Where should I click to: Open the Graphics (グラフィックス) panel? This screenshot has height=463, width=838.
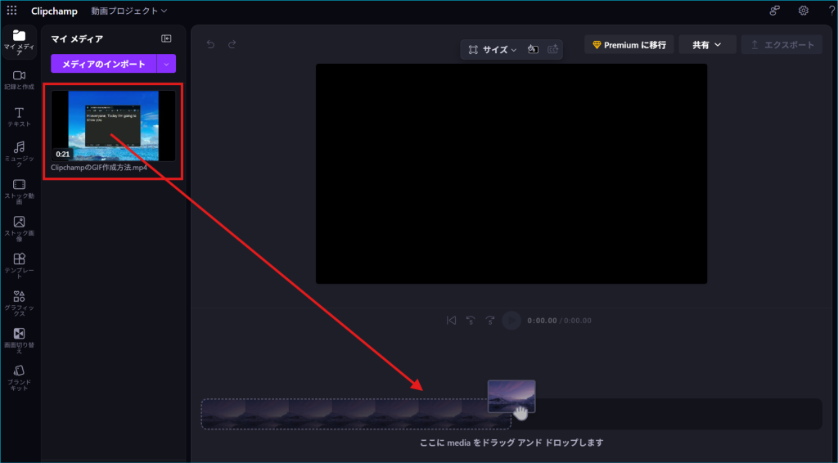click(x=19, y=301)
